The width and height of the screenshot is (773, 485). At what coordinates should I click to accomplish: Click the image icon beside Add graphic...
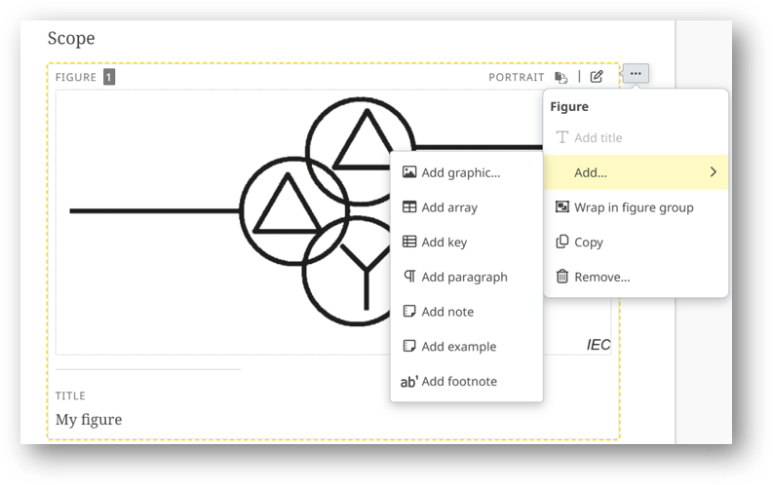[x=409, y=171]
